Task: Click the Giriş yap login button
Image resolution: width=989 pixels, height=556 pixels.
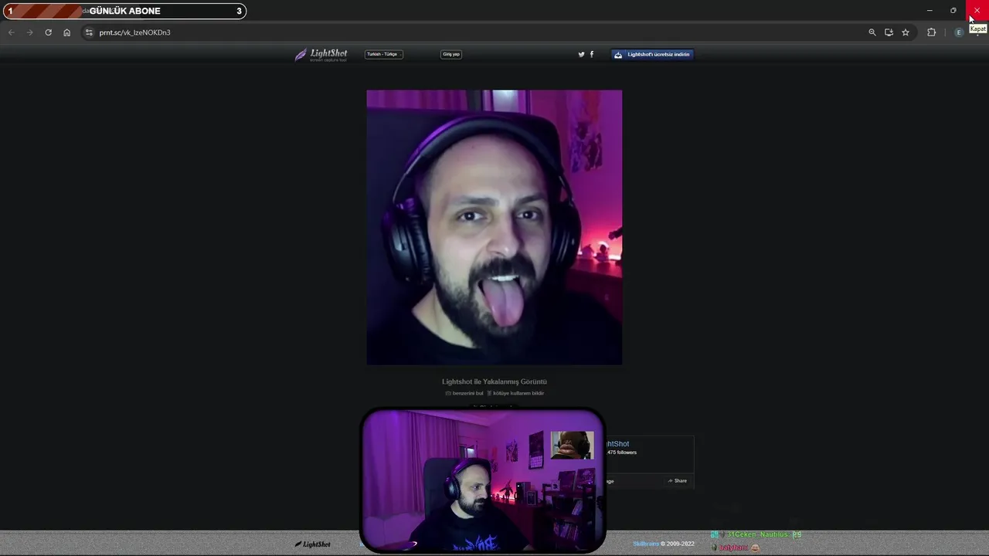Action: pyautogui.click(x=451, y=54)
